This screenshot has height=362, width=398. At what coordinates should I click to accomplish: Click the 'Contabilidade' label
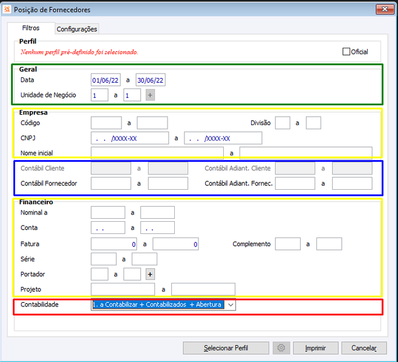coord(39,305)
